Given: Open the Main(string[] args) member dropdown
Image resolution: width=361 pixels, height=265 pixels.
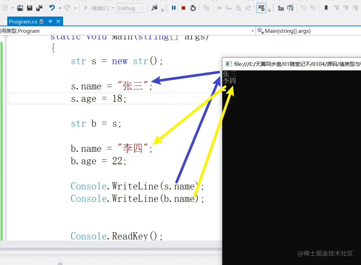Looking at the screenshot, I should [x=308, y=31].
